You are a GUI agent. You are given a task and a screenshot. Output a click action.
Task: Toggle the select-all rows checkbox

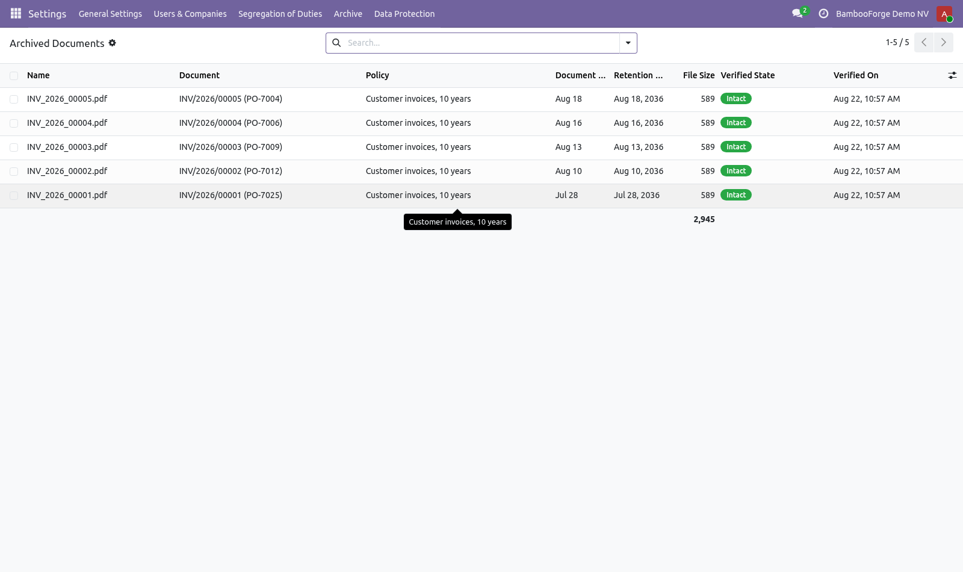tap(14, 75)
